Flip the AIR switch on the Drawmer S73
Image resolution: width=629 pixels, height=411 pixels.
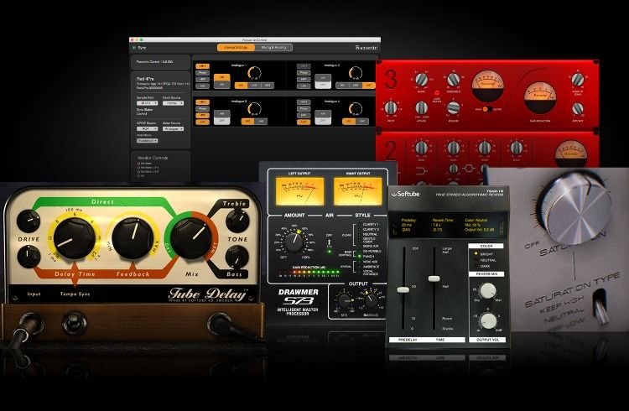[330, 242]
